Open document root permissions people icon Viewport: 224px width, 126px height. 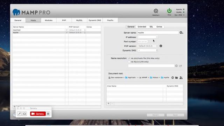click(181, 78)
